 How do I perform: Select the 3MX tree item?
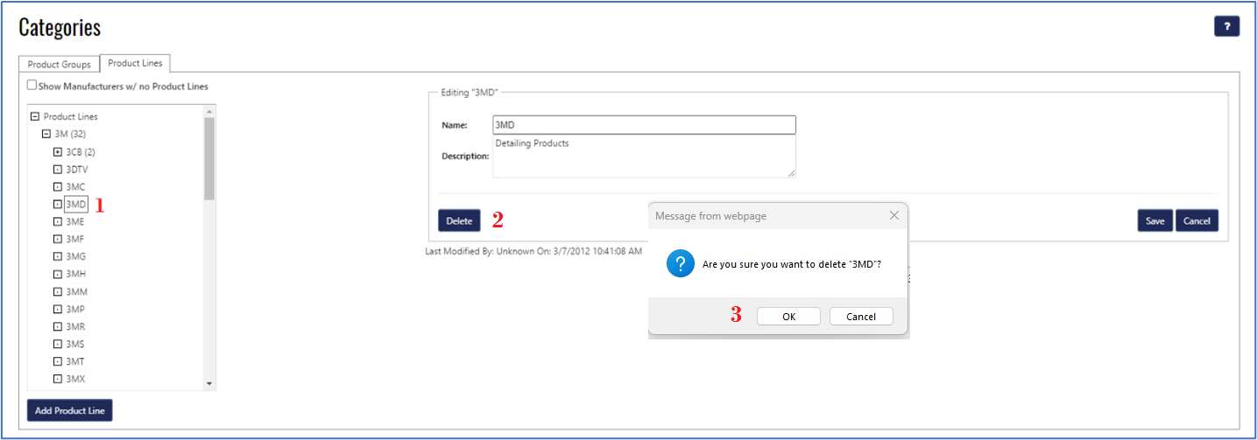point(75,379)
